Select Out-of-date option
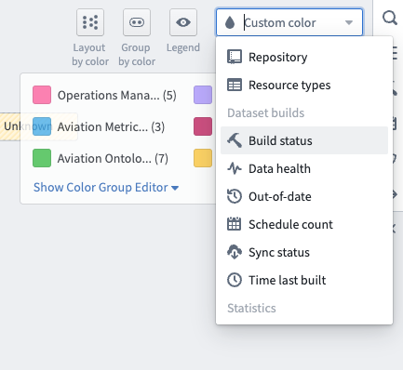The width and height of the screenshot is (403, 370). click(x=304, y=196)
